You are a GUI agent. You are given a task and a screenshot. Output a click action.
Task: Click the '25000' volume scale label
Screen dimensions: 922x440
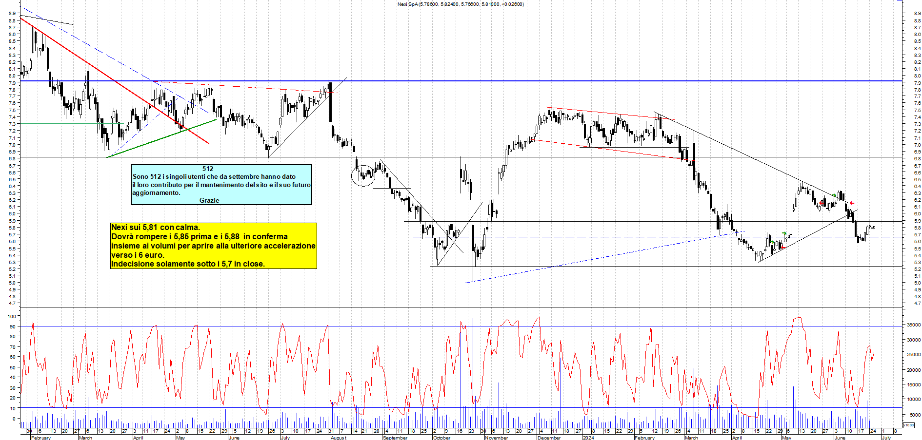(x=913, y=355)
